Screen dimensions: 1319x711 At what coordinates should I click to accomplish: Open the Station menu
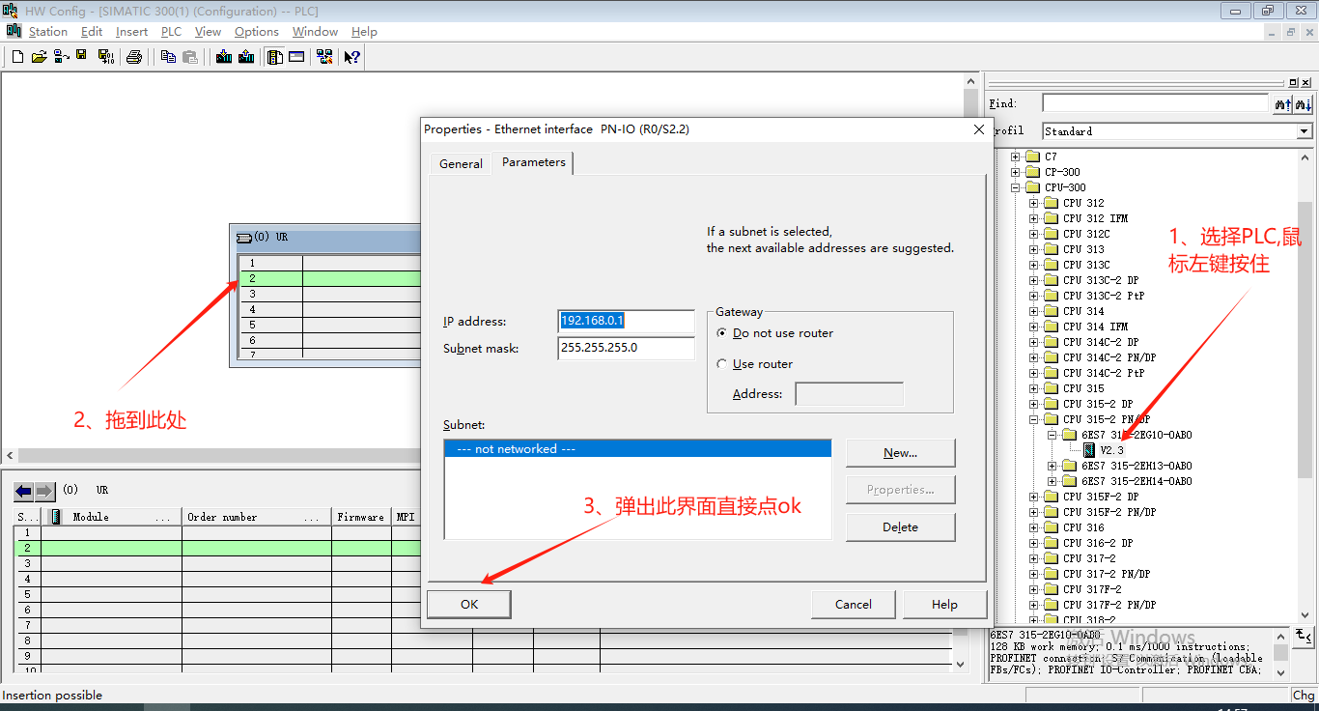tap(48, 32)
